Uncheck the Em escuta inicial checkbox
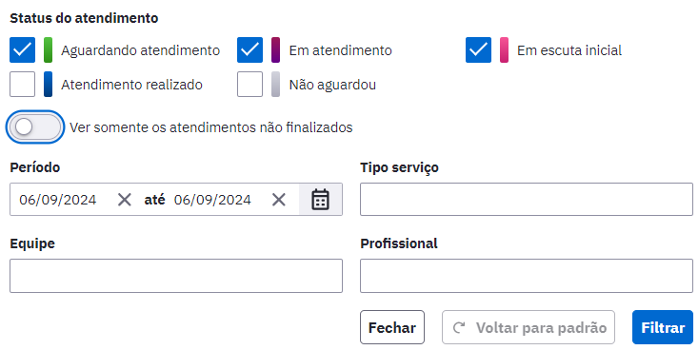 pos(479,50)
